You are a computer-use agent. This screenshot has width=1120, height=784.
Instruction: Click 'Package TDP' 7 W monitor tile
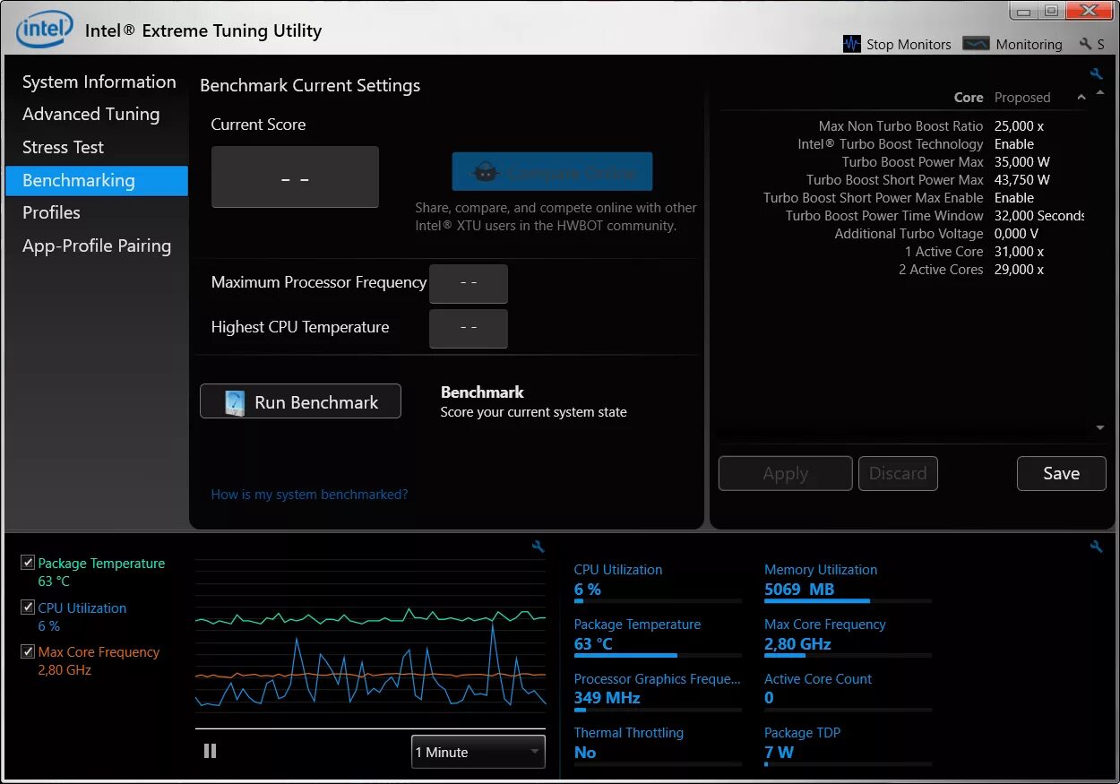click(848, 745)
